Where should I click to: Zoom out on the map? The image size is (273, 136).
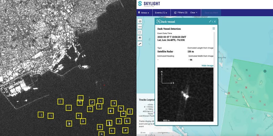pos(140,27)
